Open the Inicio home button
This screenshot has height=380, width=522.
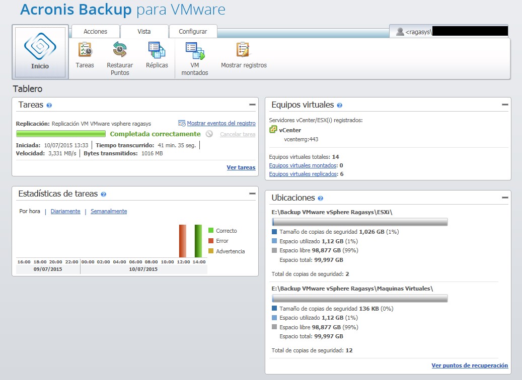coord(40,52)
